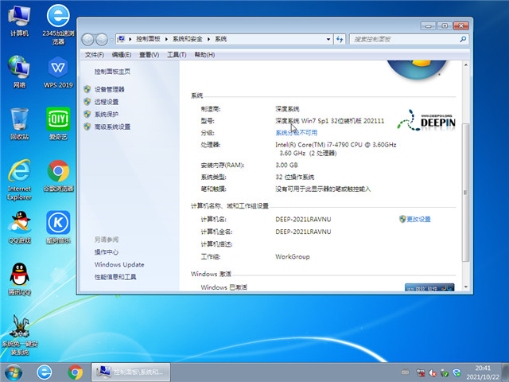Open the 腾讯QQ penguin desktop icon
Image resolution: width=509 pixels, height=382 pixels.
[x=19, y=279]
